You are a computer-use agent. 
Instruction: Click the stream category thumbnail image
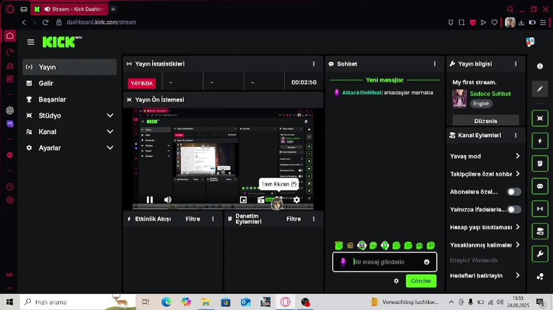pos(460,99)
